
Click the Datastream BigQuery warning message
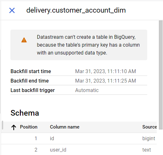pos(88,45)
